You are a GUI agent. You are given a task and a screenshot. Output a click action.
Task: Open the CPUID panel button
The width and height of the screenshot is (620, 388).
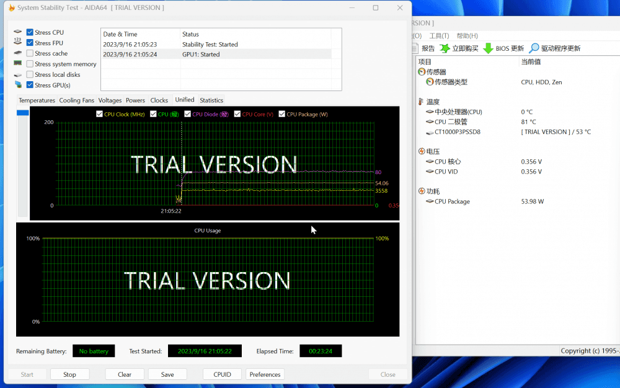222,374
